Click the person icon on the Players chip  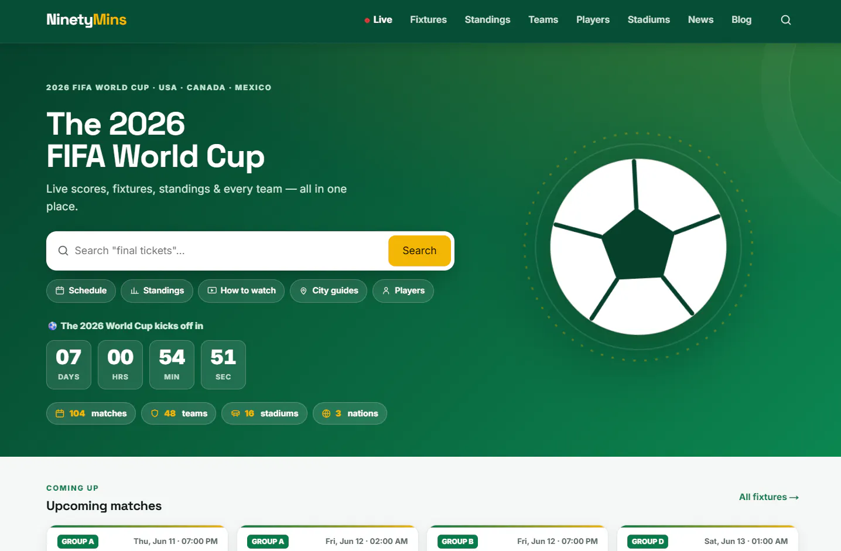386,291
